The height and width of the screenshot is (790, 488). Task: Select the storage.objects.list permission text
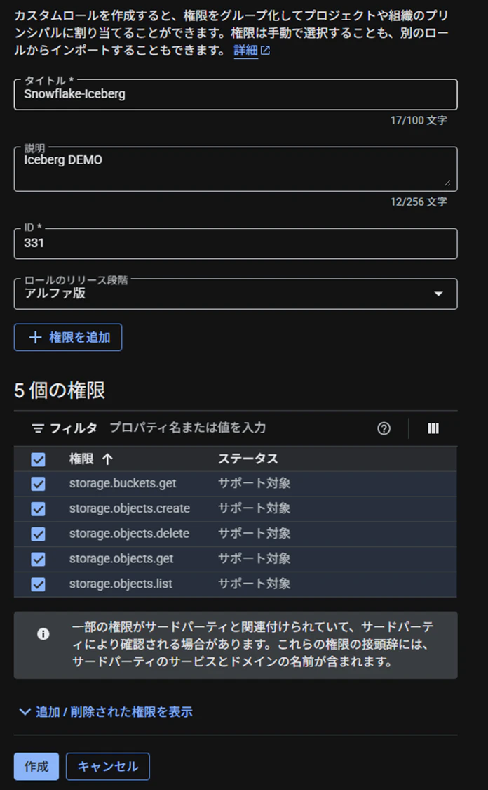coord(121,584)
